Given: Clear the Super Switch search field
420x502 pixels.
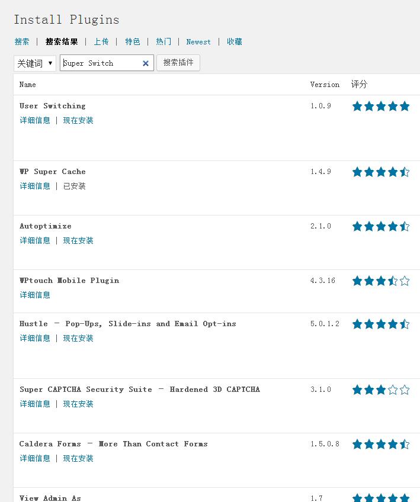Looking at the screenshot, I should click(x=146, y=63).
